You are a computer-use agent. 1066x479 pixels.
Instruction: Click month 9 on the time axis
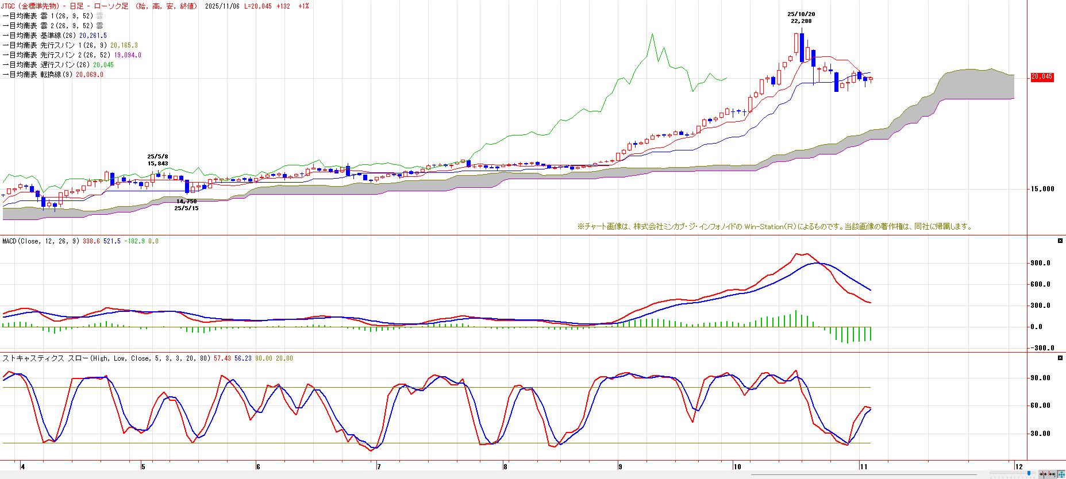619,467
